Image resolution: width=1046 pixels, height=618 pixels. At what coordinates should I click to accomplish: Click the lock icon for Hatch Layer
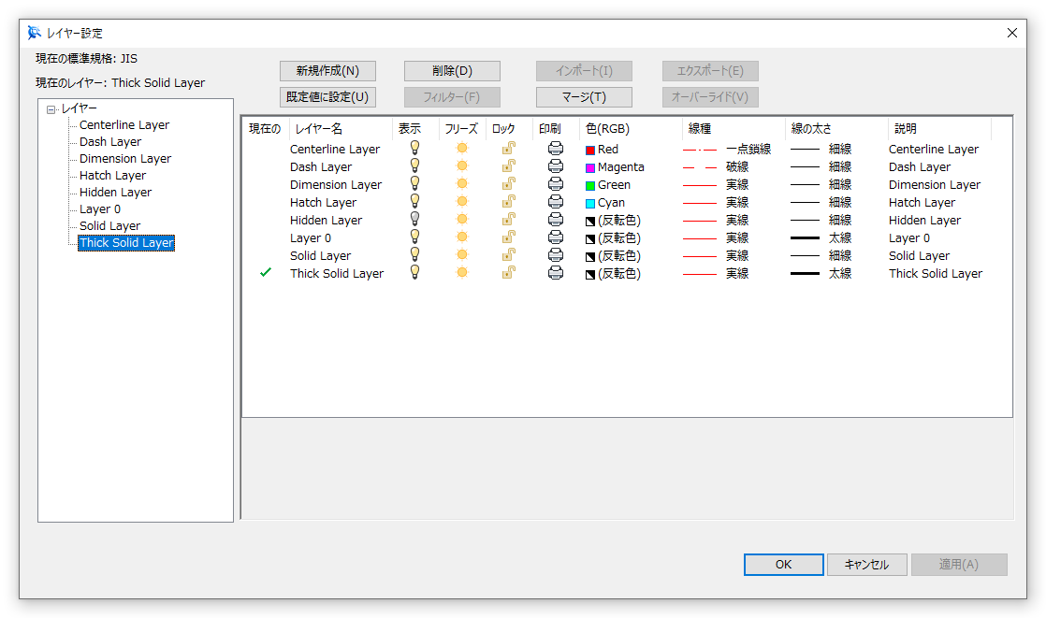506,202
